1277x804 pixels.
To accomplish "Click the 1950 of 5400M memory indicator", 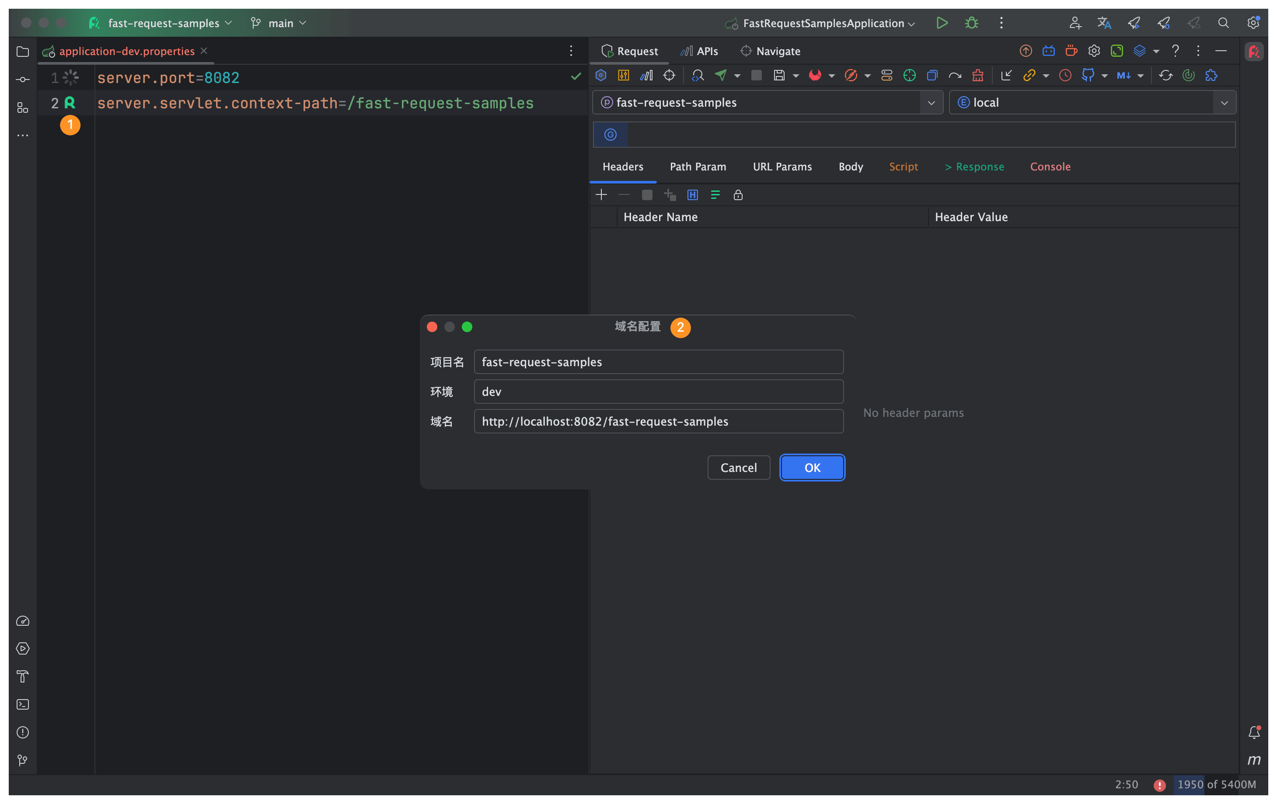I will (1216, 785).
